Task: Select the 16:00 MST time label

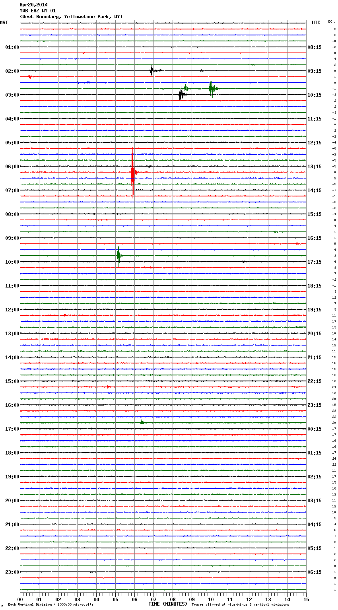Action: [x=12, y=405]
